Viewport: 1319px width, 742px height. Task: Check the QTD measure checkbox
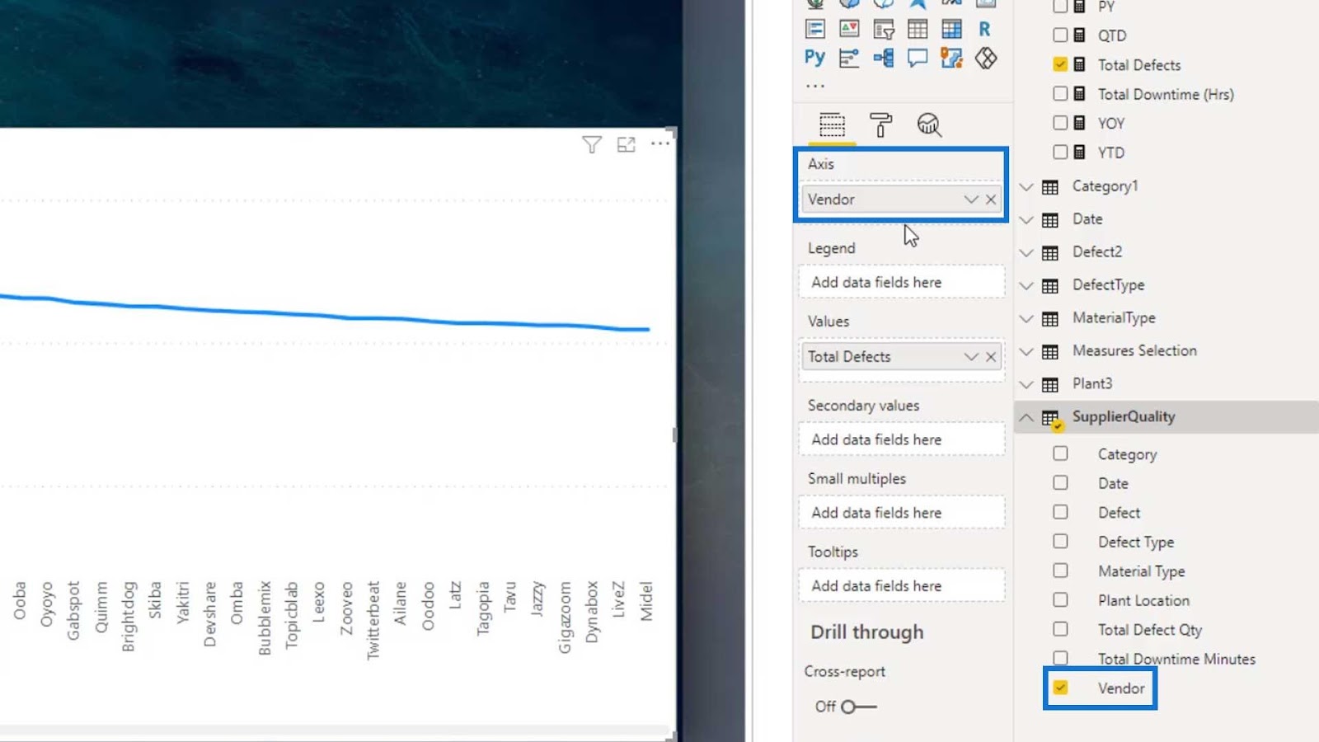coord(1060,35)
